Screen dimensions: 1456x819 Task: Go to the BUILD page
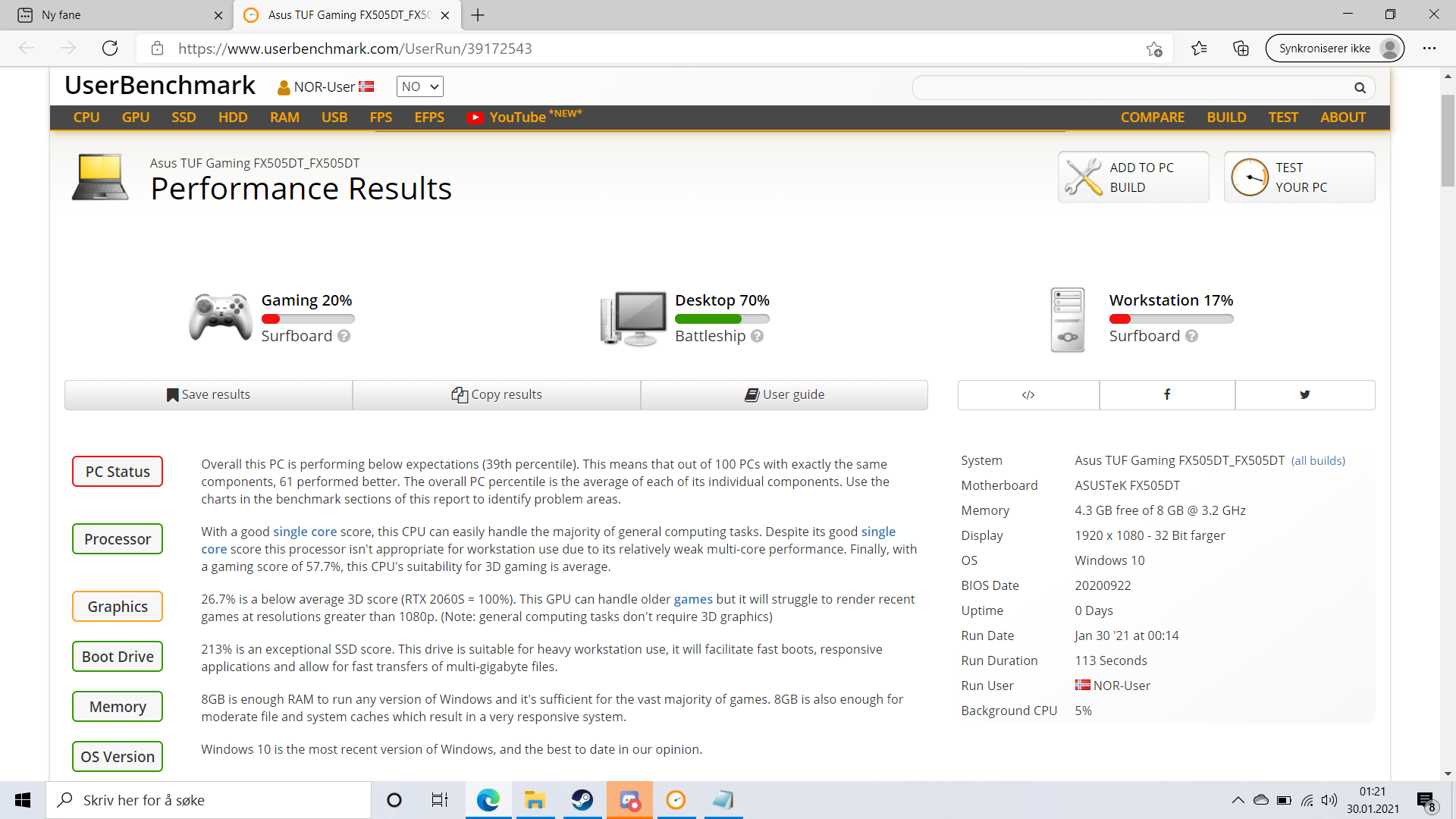pyautogui.click(x=1226, y=118)
